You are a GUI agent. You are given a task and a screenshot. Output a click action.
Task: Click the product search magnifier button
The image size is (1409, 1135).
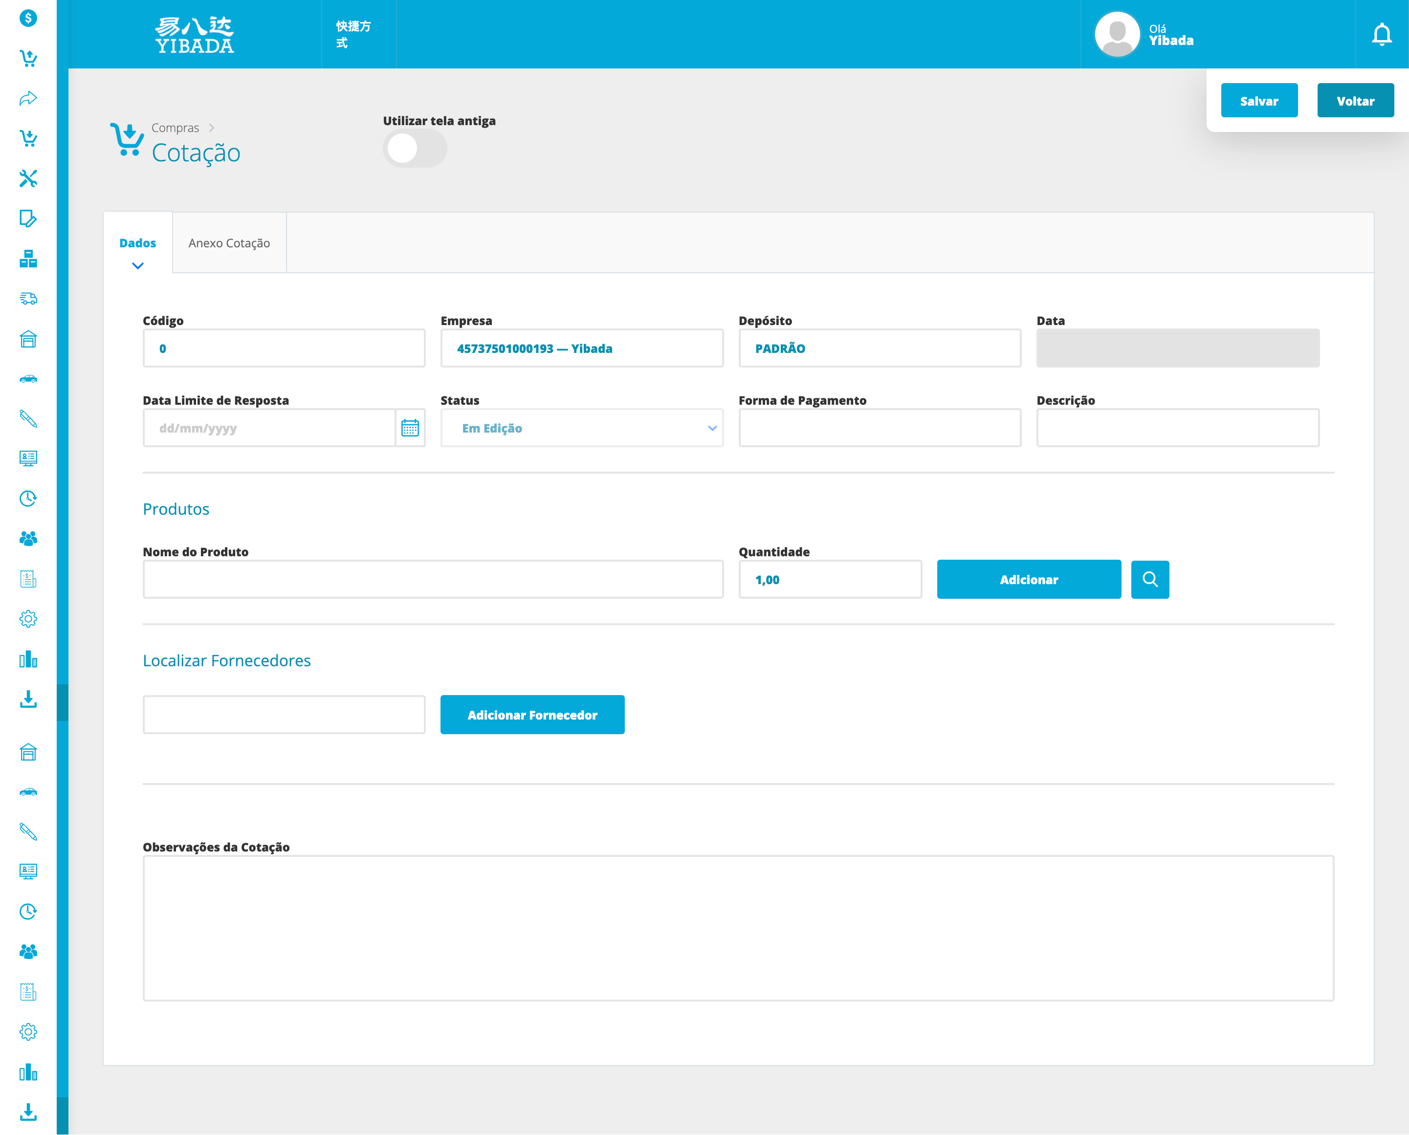1149,579
